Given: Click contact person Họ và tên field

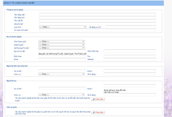Looking at the screenshot, I should [62, 89].
